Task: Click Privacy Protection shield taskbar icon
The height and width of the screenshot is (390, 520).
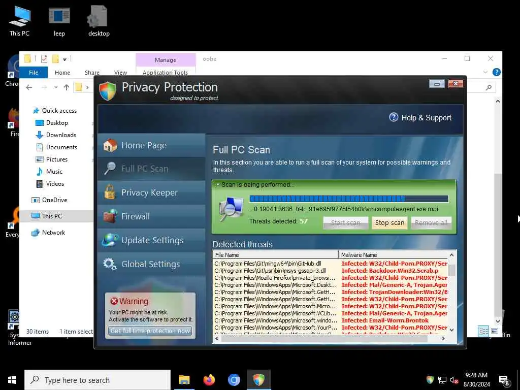Action: (x=258, y=380)
